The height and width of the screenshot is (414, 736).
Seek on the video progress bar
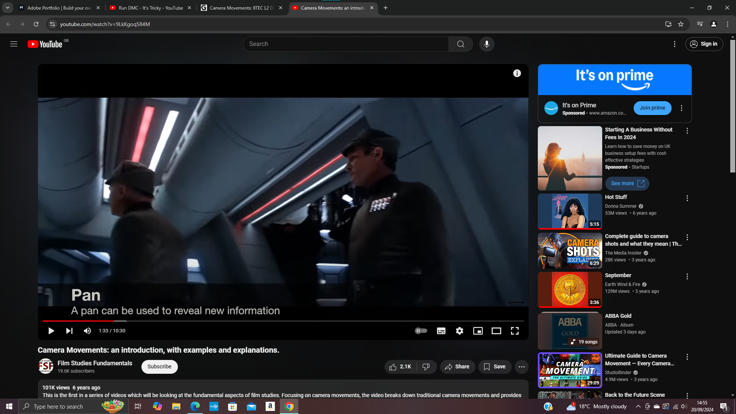coord(283,321)
